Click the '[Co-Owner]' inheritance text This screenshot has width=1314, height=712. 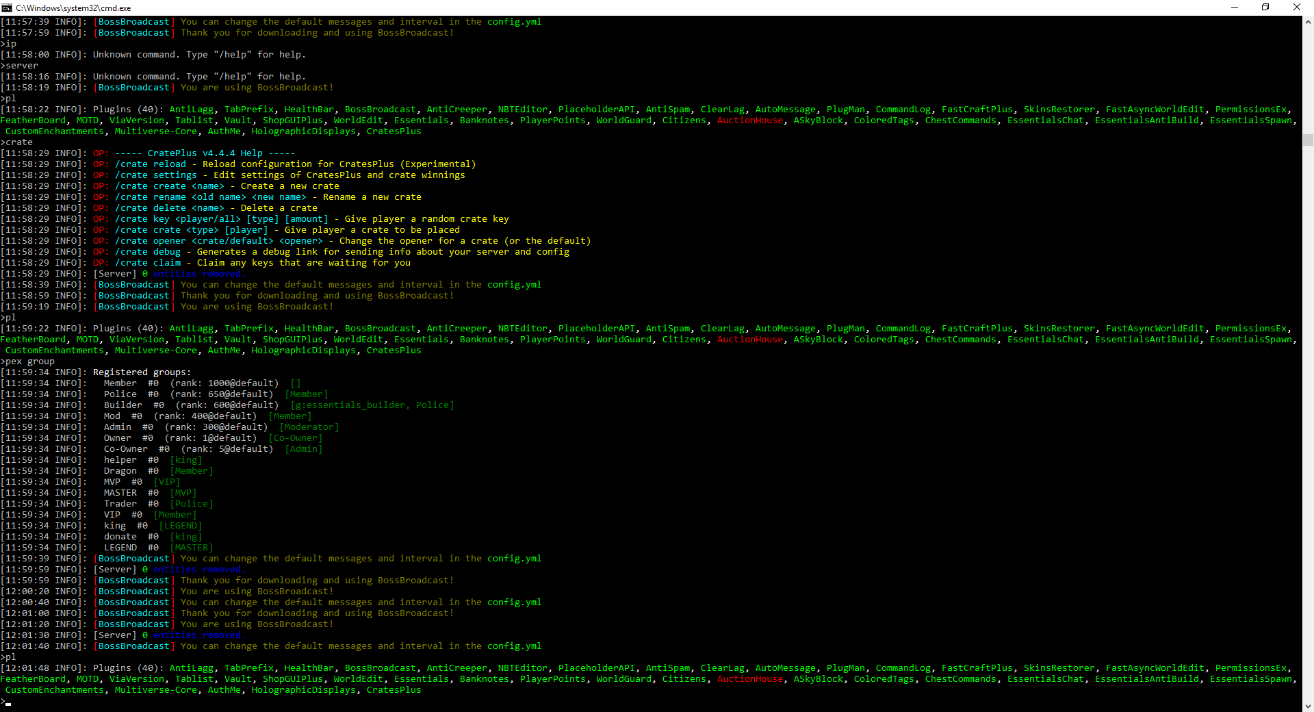click(296, 438)
